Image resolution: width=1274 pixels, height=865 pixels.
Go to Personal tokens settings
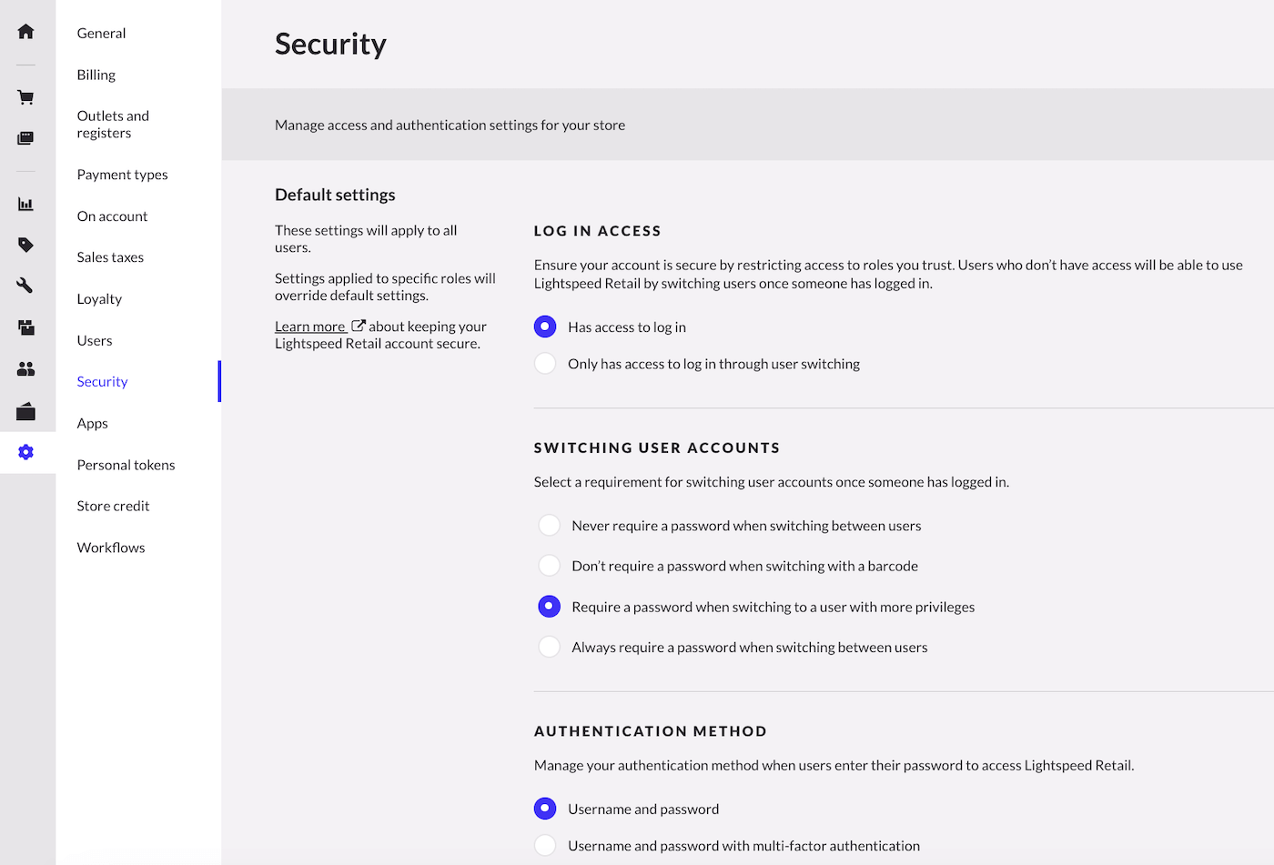coord(126,465)
